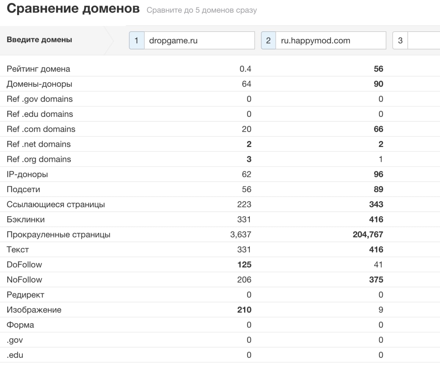The width and height of the screenshot is (440, 365).
Task: Click the 'Форма' row label
Action: click(x=20, y=325)
